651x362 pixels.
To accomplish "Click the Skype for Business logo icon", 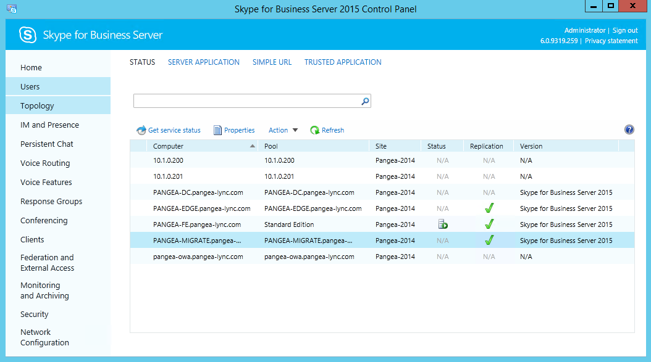I will pyautogui.click(x=28, y=35).
